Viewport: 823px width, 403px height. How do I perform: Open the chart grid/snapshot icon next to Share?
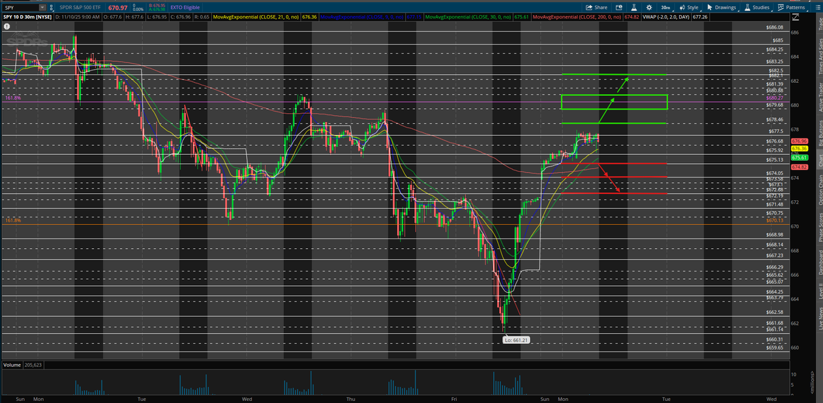click(618, 7)
